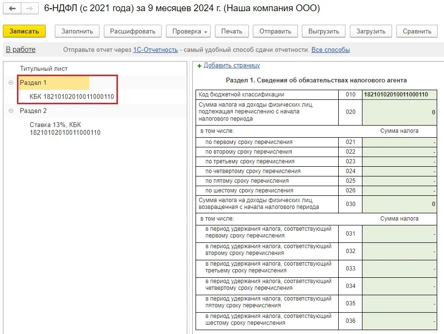
Task: Click the Печать button
Action: (231, 31)
